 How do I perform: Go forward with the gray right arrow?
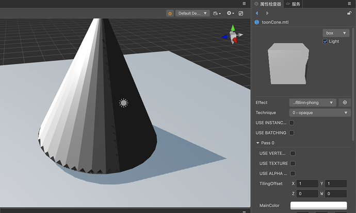pyautogui.click(x=267, y=13)
